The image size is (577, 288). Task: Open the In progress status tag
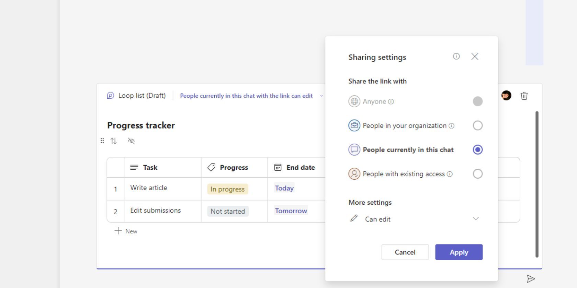[x=227, y=189]
